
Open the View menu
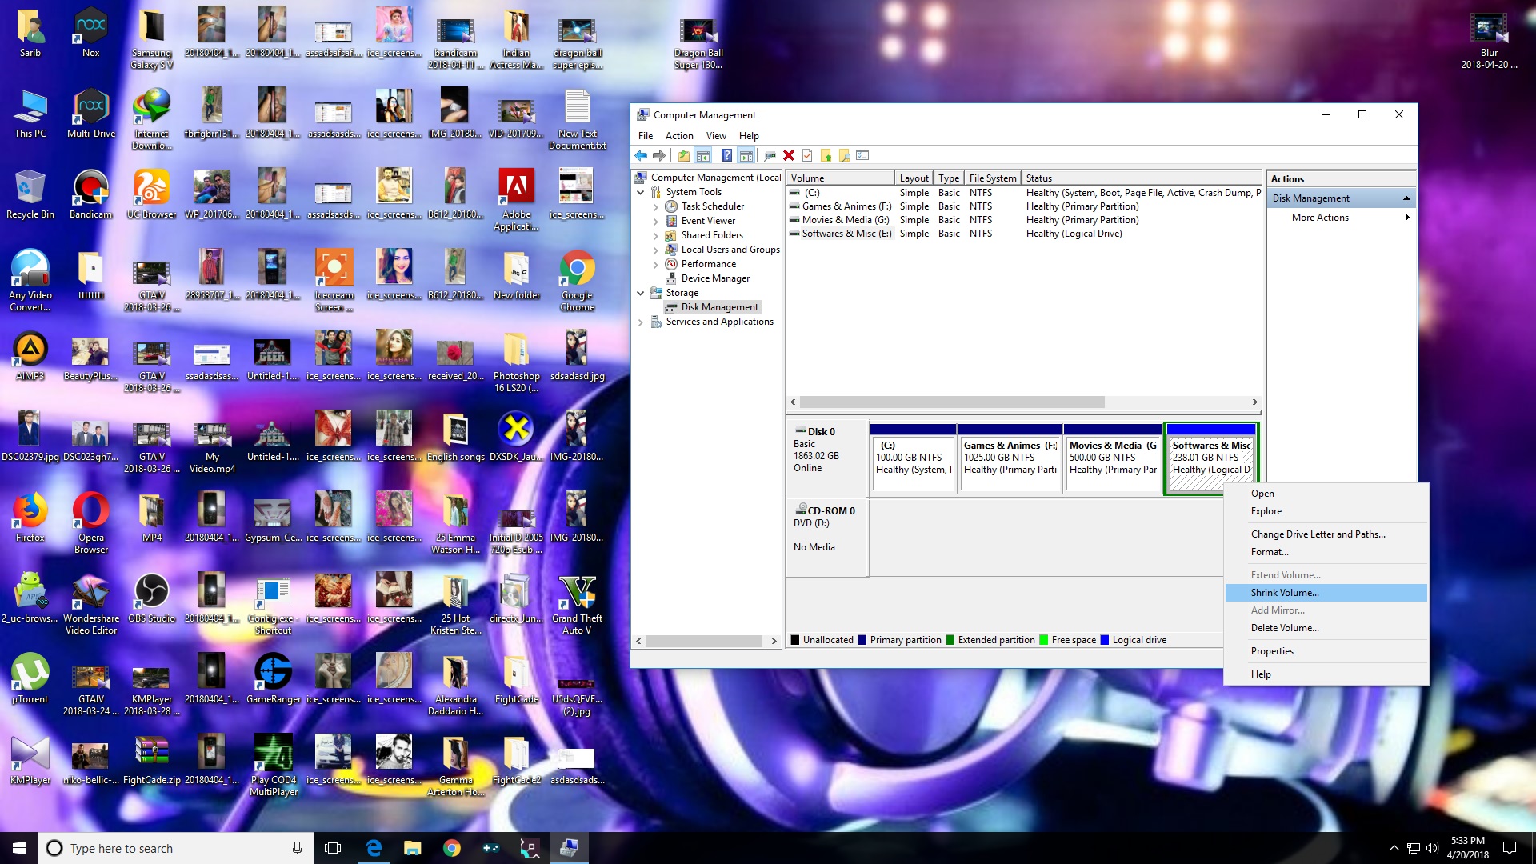716,136
